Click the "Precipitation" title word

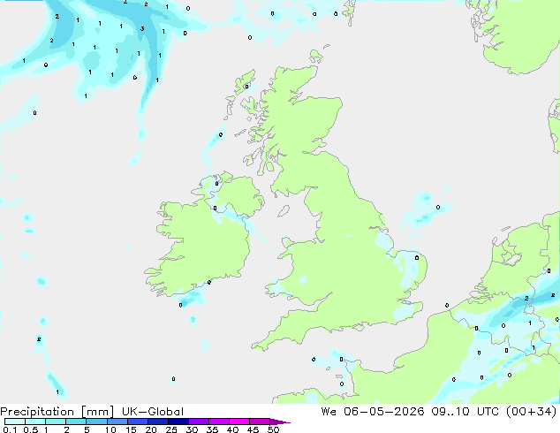coord(37,412)
